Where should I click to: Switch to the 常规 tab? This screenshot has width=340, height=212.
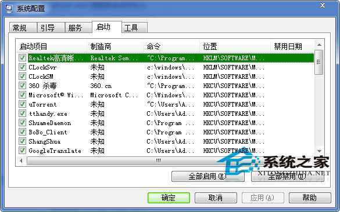point(23,28)
